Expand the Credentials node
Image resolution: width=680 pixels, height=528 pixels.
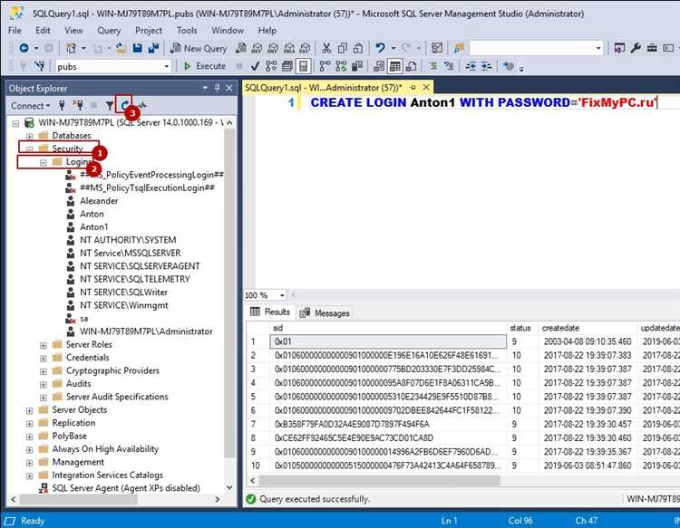44,359
